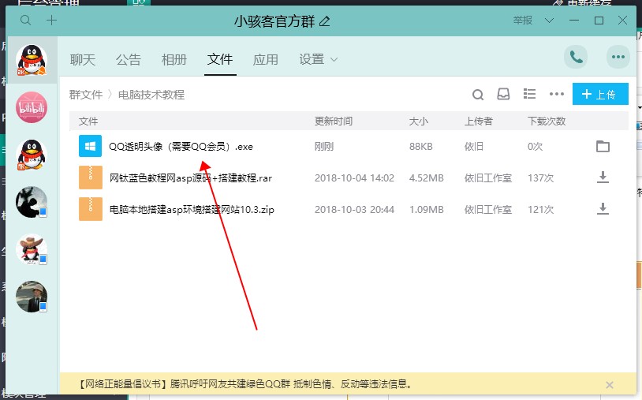The image size is (642, 400).
Task: Toggle the list view icon
Action: click(529, 94)
